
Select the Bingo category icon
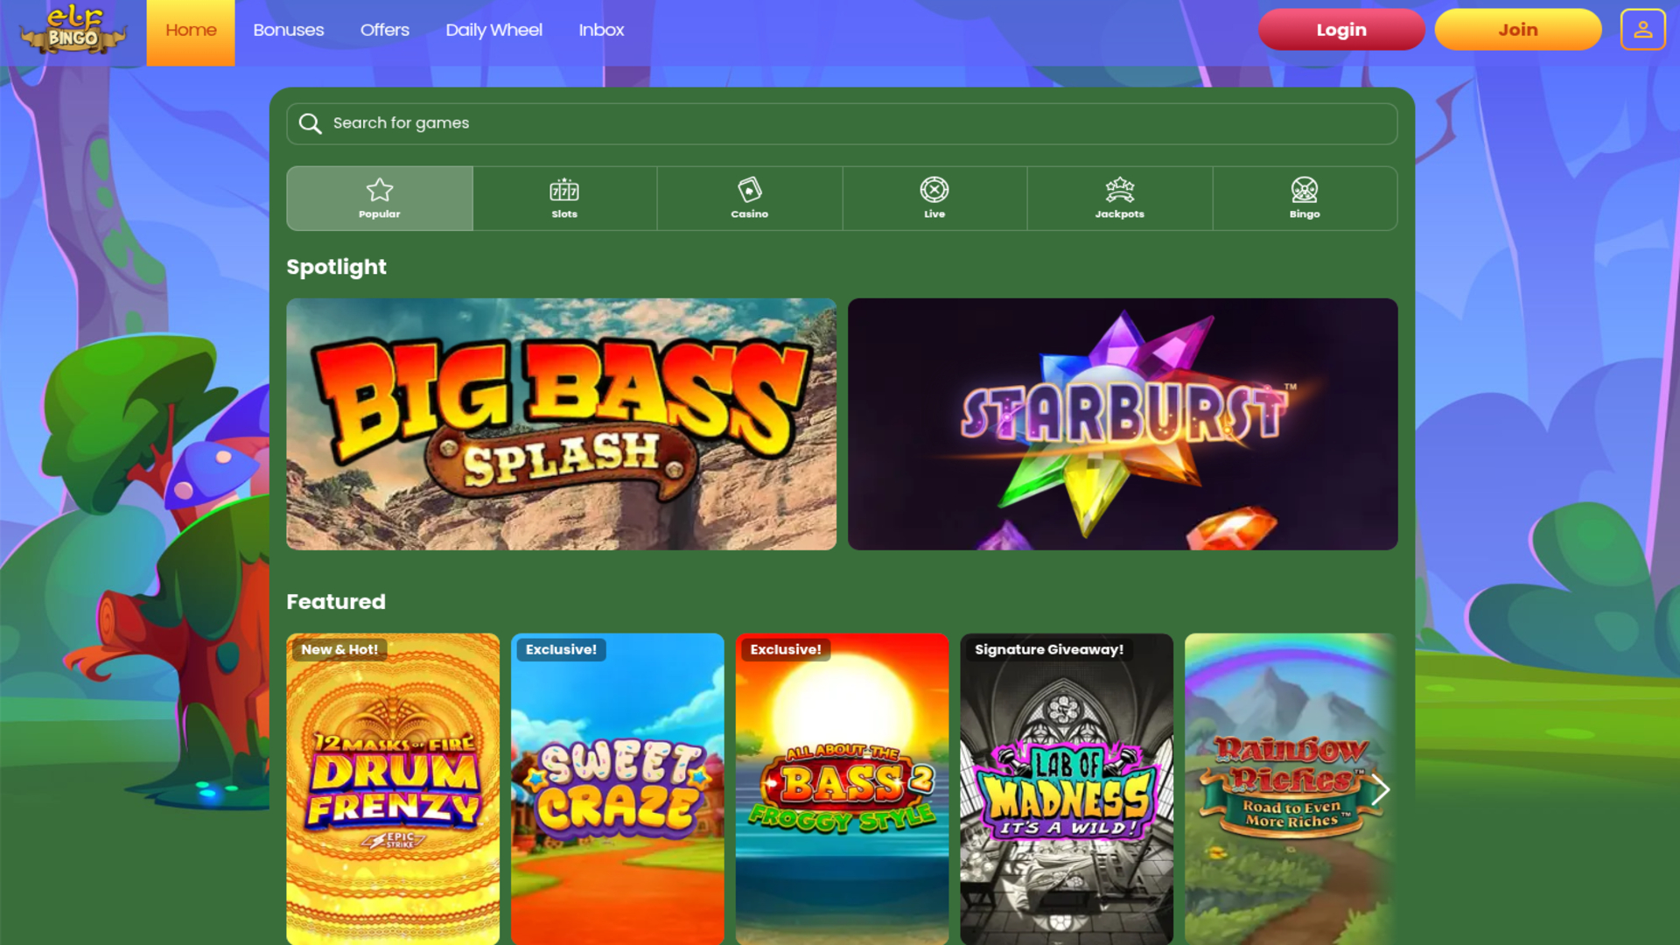pyautogui.click(x=1305, y=187)
